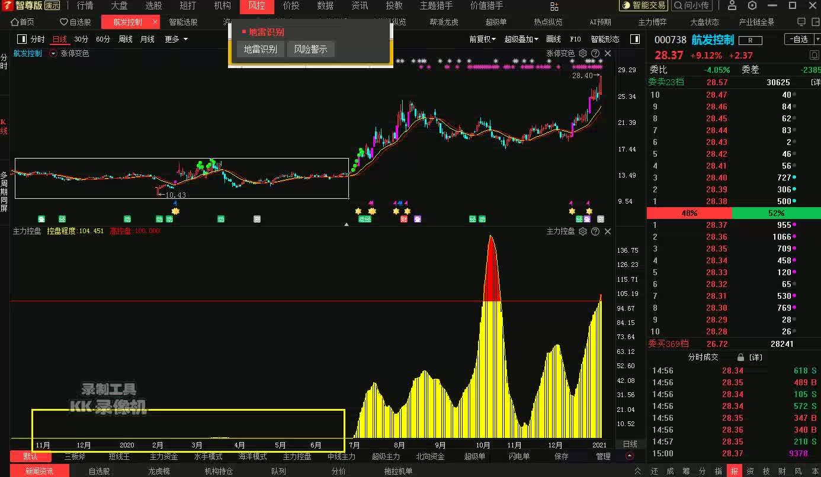Select the 月线 monthly period
Screen dimensions: 821x477
click(x=147, y=39)
